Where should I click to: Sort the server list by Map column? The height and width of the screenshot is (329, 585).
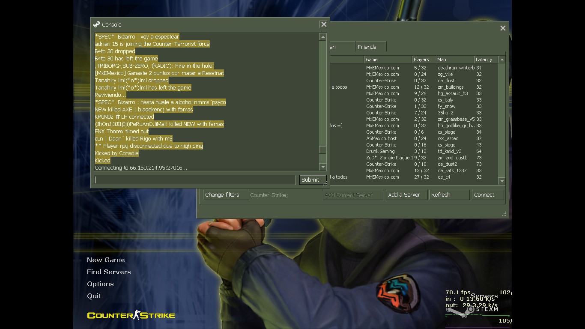455,60
